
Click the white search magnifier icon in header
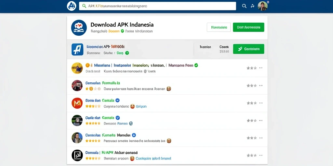244,6
